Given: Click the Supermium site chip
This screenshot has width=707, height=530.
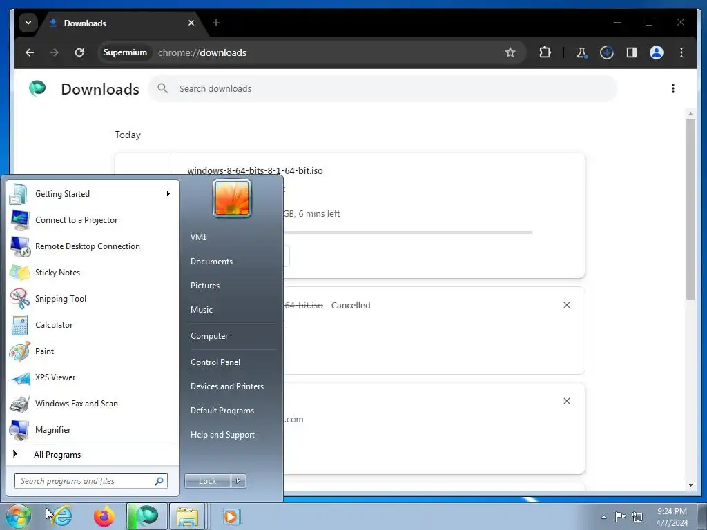Looking at the screenshot, I should click(125, 52).
